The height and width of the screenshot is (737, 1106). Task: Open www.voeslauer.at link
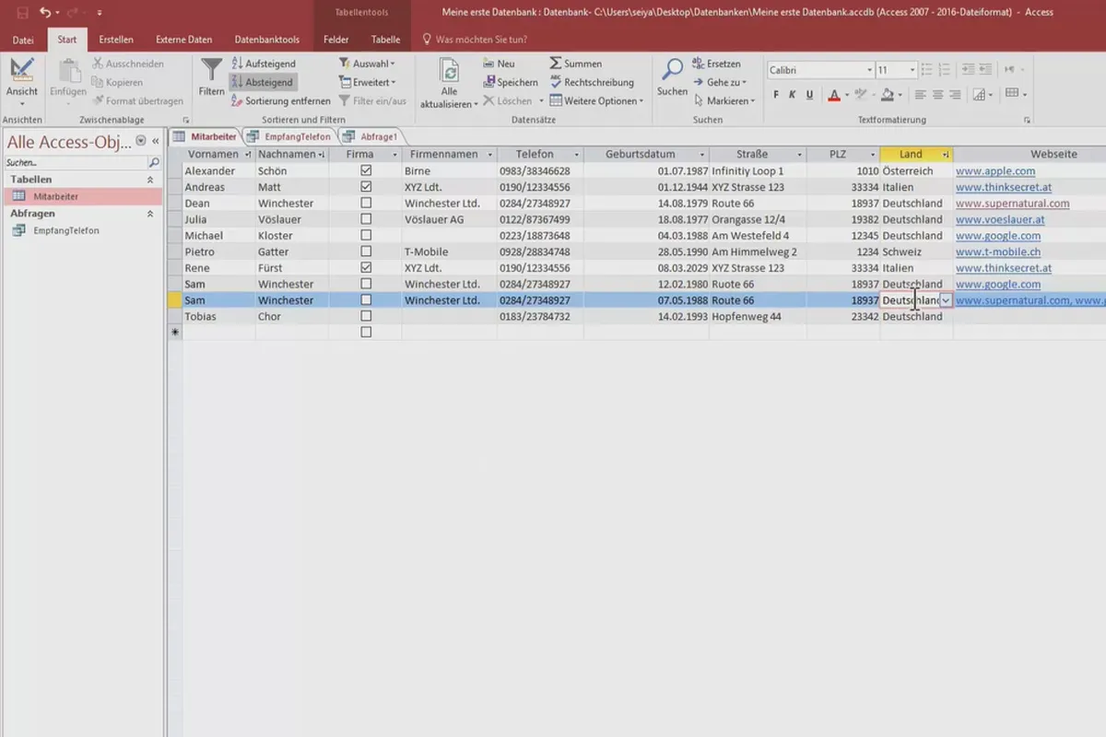(1000, 220)
